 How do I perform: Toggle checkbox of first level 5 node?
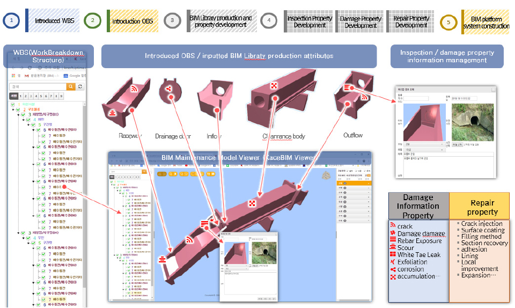33,125
